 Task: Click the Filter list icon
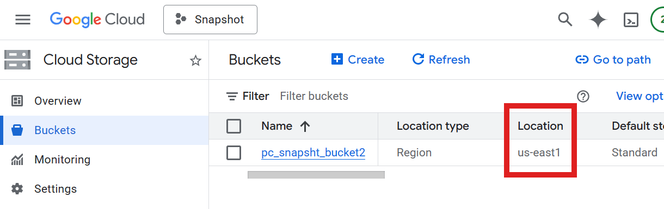(x=232, y=97)
